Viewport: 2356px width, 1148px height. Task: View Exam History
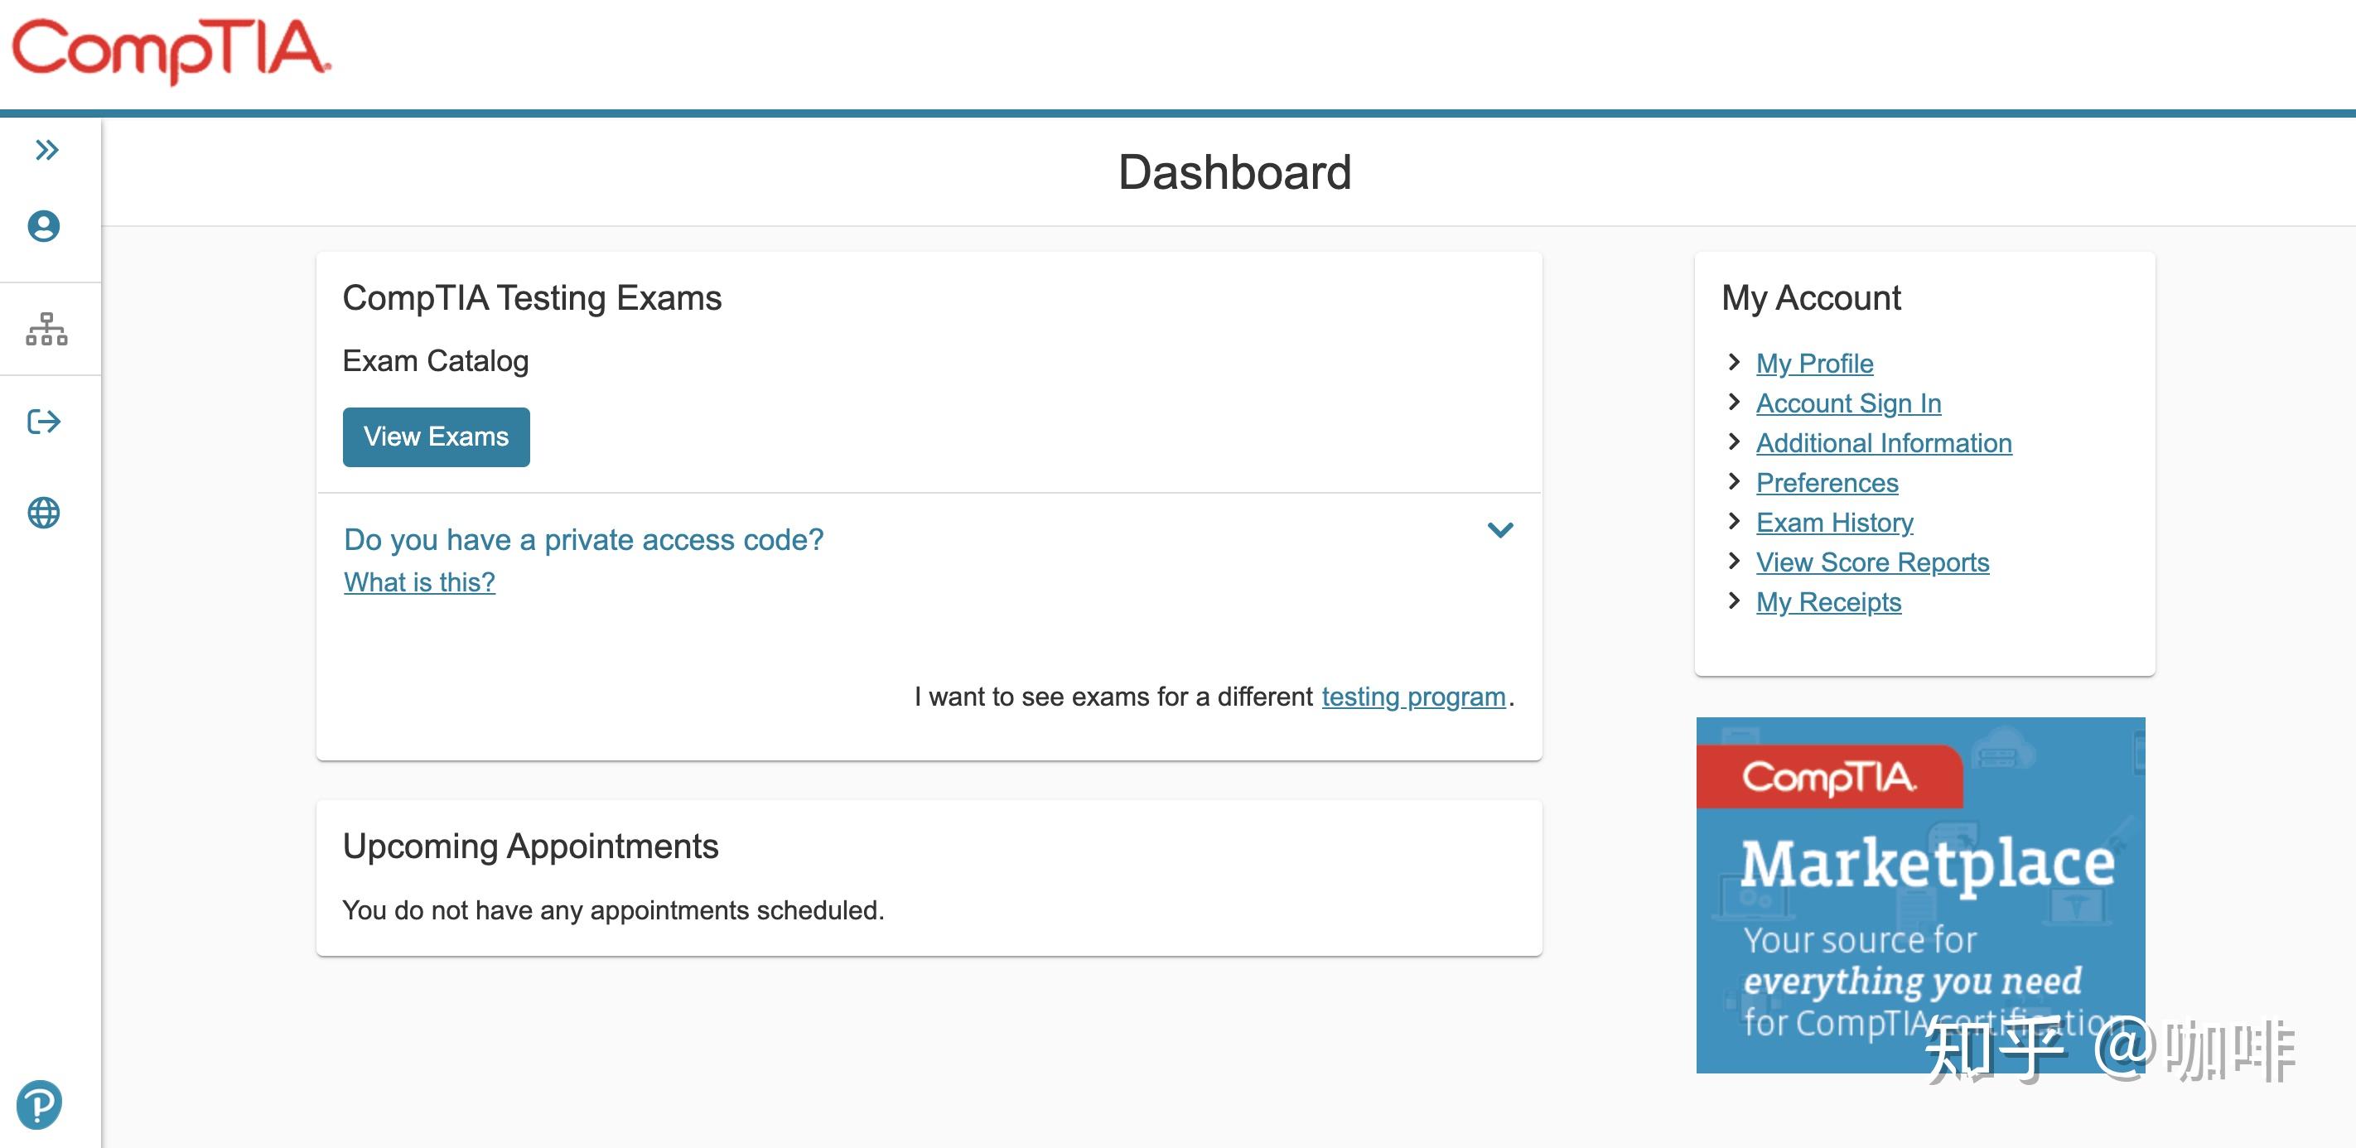click(x=1835, y=523)
